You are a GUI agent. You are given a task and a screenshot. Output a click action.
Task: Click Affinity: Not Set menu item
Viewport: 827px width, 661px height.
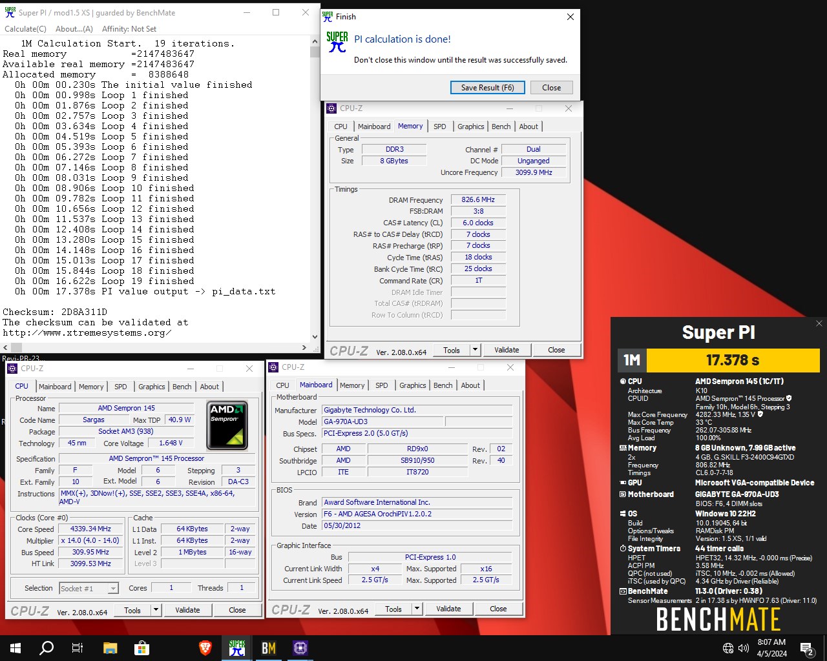[129, 29]
